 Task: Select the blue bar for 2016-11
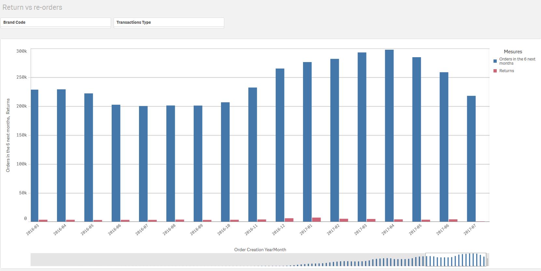click(x=253, y=155)
